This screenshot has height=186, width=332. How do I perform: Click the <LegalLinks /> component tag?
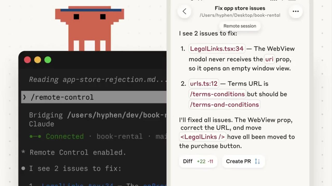(x=202, y=137)
